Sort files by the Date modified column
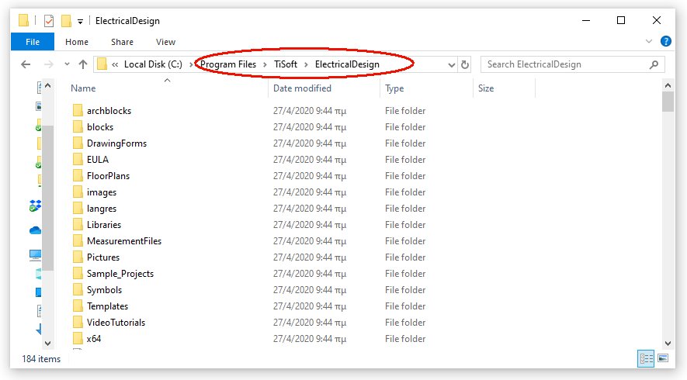687x380 pixels. coord(302,88)
